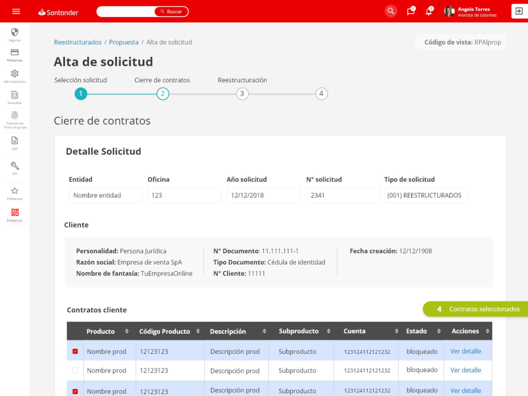This screenshot has height=396, width=528.
Task: Click the Santander logo
Action: pyautogui.click(x=58, y=12)
